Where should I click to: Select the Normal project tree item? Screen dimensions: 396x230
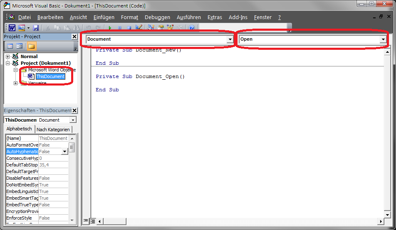29,56
